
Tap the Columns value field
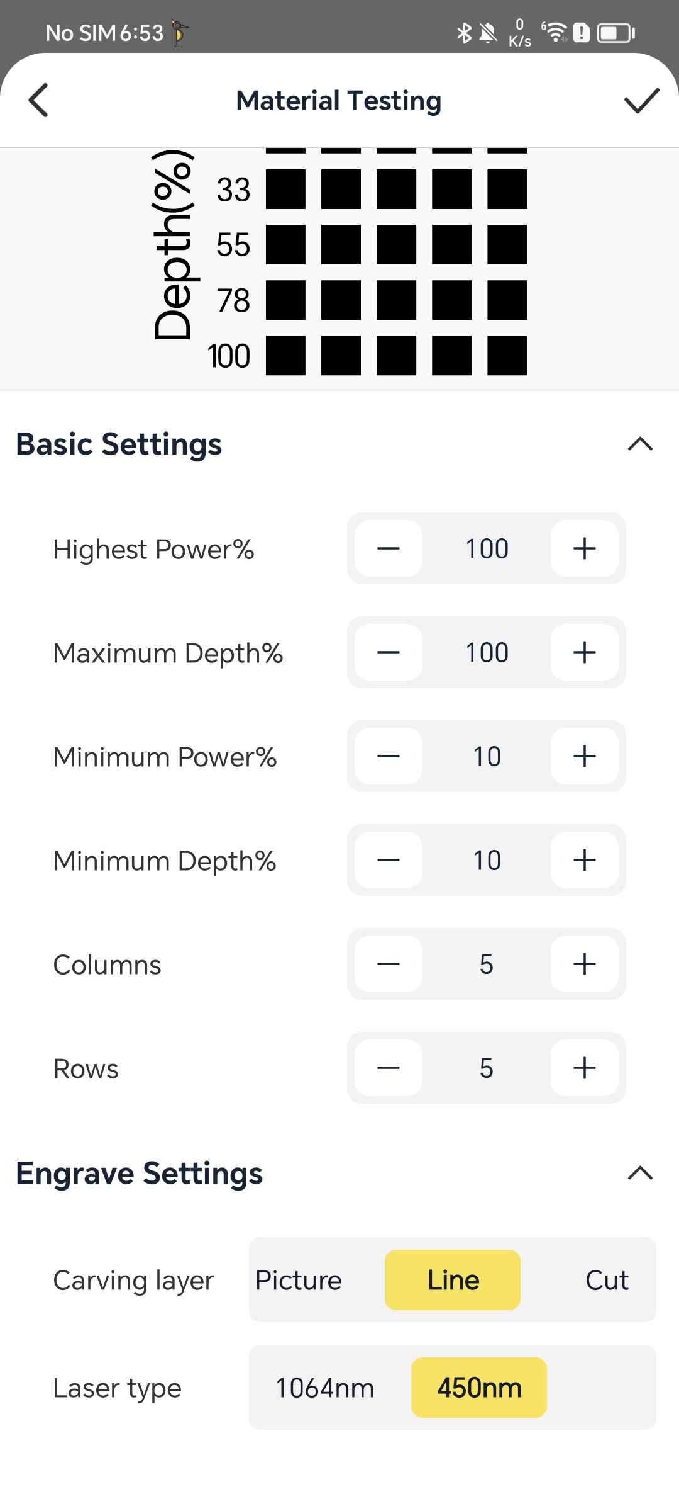487,964
